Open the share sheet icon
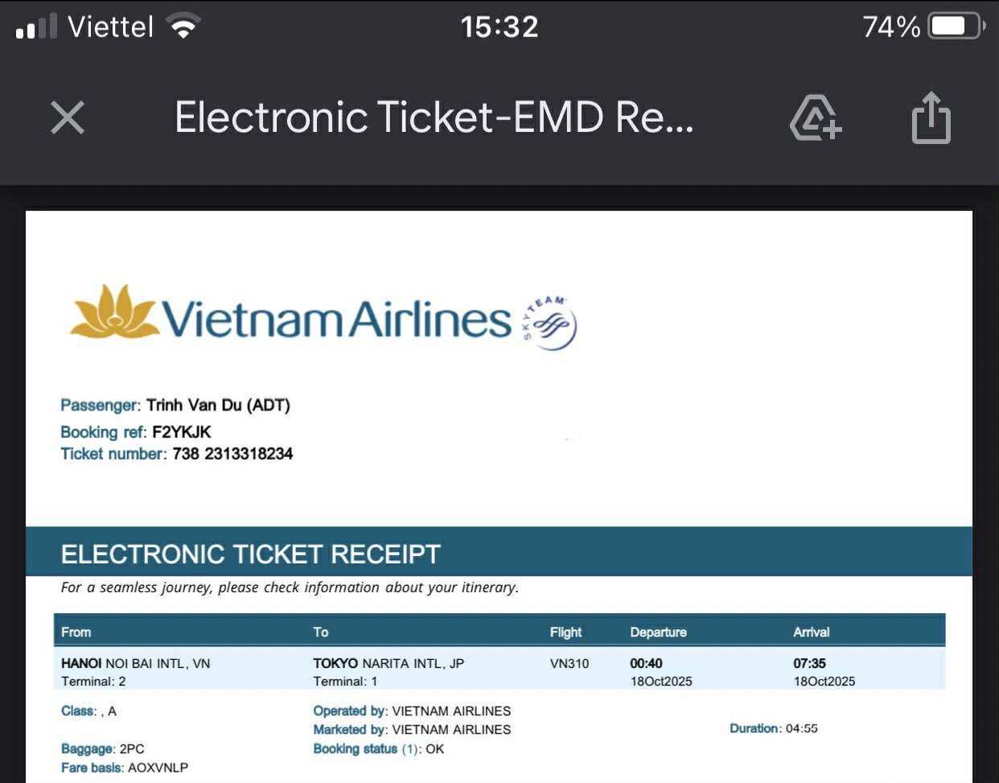This screenshot has width=999, height=783. tap(931, 118)
